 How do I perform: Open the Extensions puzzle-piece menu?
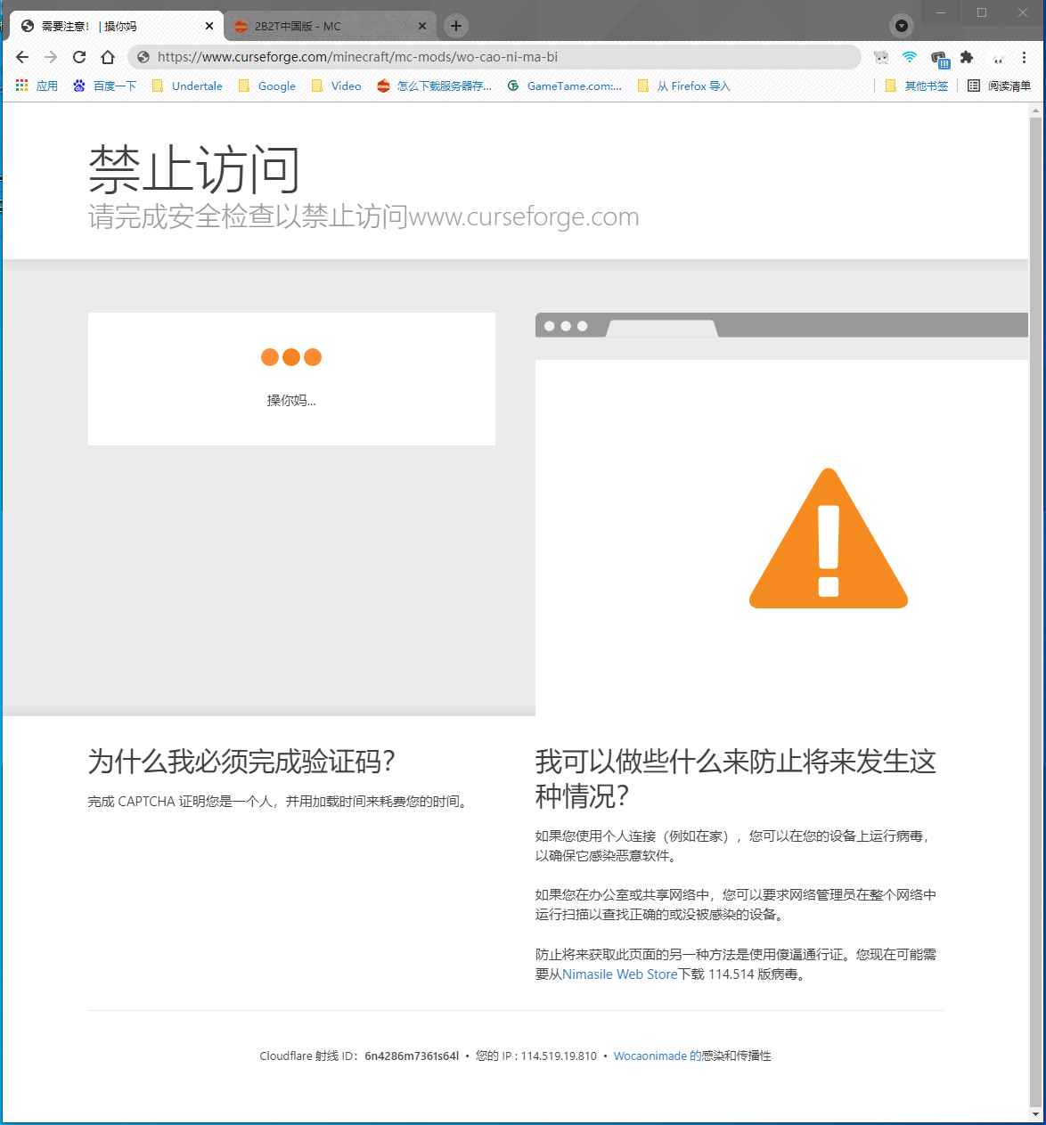point(967,57)
